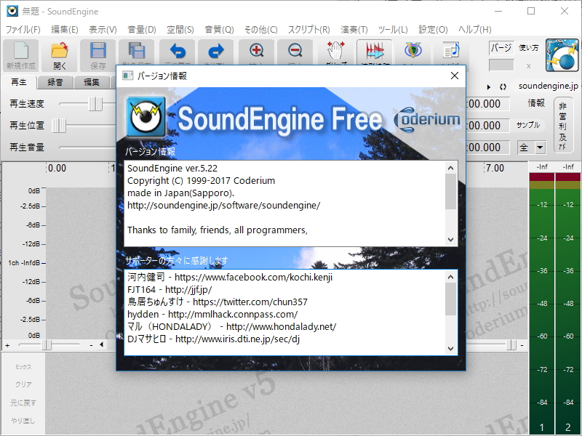Click the soundengine.jp link button

click(x=548, y=86)
